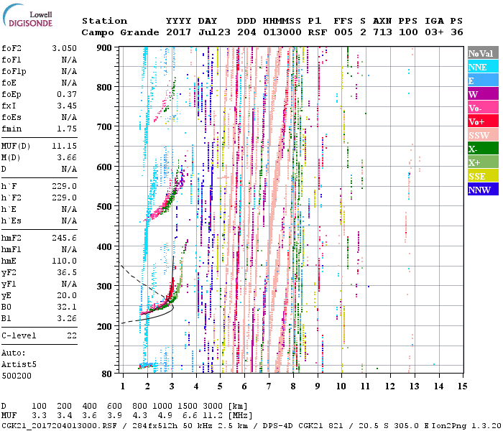Select the dark green X- legend box
Image resolution: width=503 pixels, height=431 pixels.
[482, 149]
